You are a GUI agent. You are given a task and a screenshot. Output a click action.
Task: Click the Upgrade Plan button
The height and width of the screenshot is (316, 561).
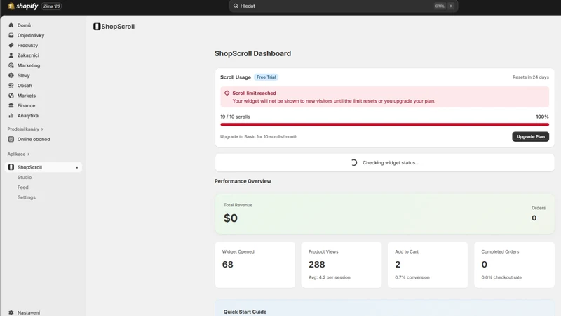[530, 136]
